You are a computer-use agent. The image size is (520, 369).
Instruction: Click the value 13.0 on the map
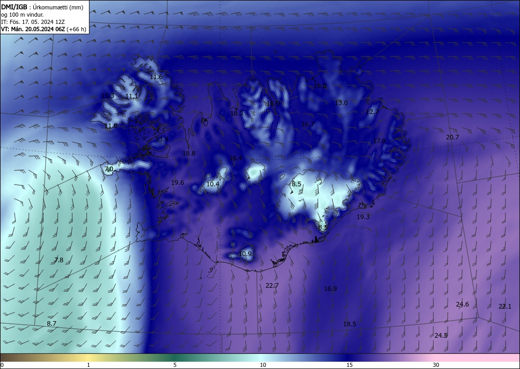click(341, 103)
